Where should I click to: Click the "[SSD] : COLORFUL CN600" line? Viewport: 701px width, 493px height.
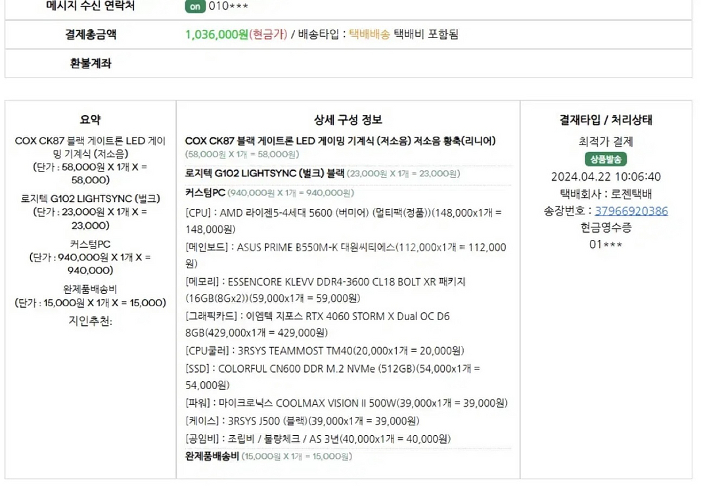(332, 377)
